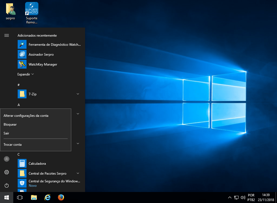Expand the 7-Zip folder chevron

pyautogui.click(x=78, y=94)
